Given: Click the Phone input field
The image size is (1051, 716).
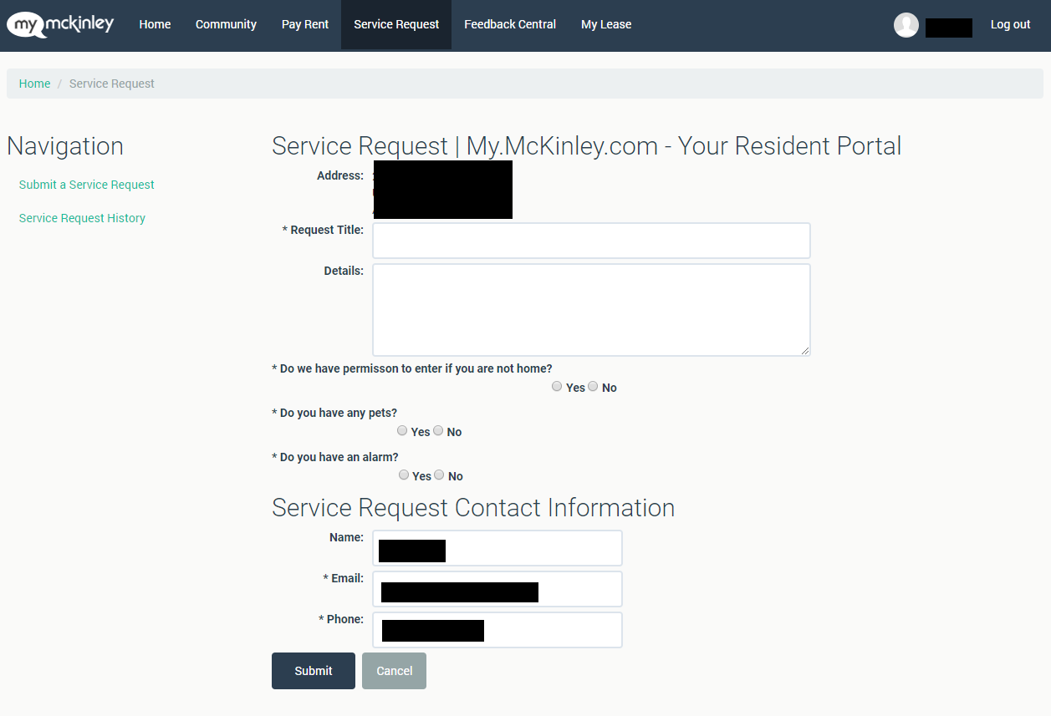Looking at the screenshot, I should point(497,630).
